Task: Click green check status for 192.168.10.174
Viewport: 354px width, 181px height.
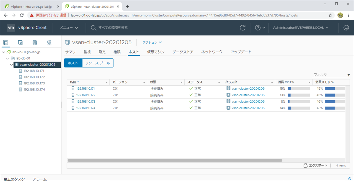Action: (x=191, y=108)
